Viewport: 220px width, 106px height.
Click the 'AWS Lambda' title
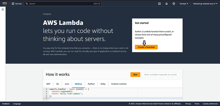(x=63, y=23)
